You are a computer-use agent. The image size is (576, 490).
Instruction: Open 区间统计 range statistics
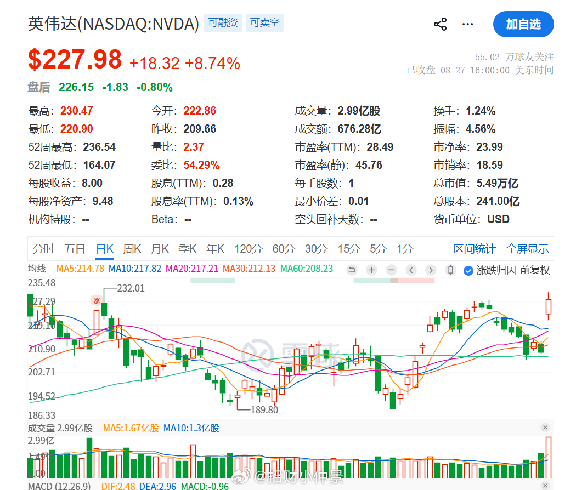(x=475, y=249)
